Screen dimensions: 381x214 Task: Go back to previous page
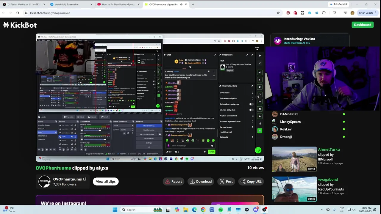(3, 13)
